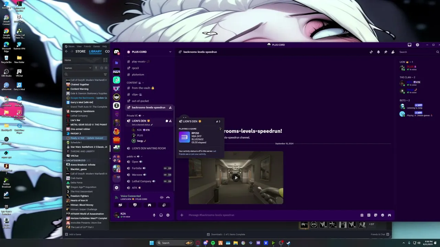Open Steam Games menu

(x=97, y=46)
